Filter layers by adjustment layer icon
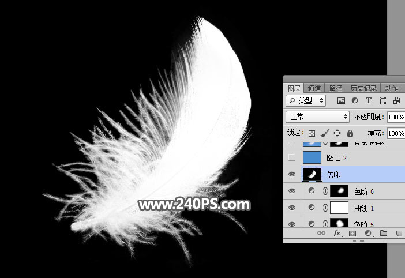405x278 pixels. point(355,100)
